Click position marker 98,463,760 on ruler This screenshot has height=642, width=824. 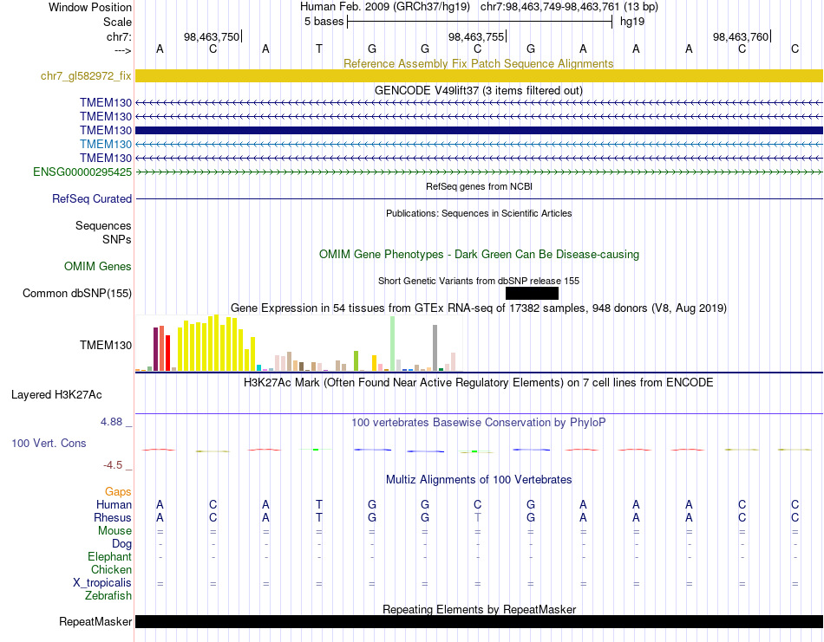click(741, 36)
